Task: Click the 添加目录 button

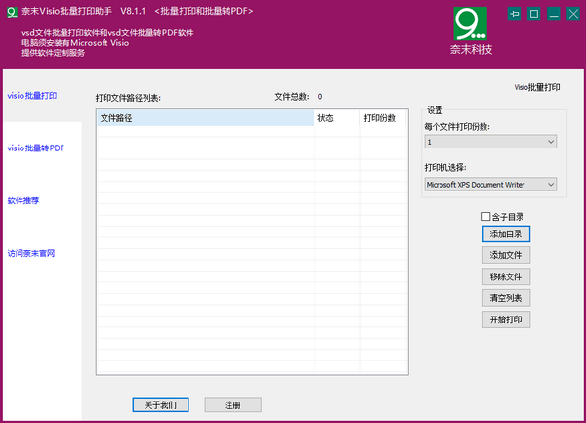Action: [506, 234]
